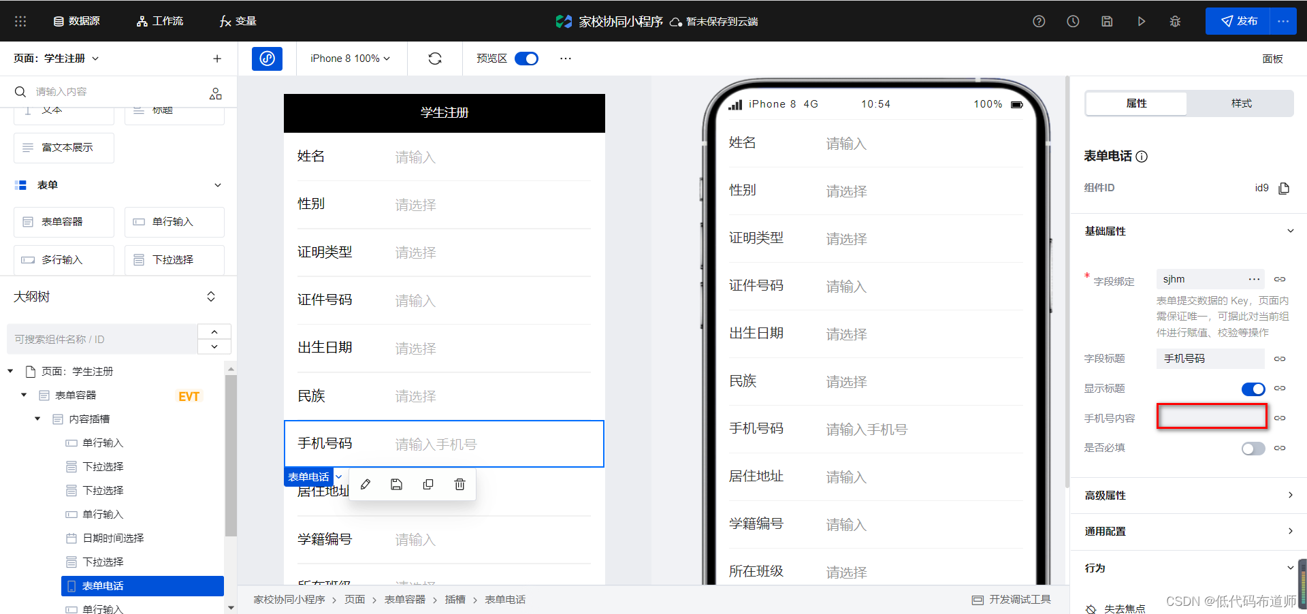Click the EVT badge on 表单容器
This screenshot has width=1307, height=614.
pyautogui.click(x=189, y=396)
